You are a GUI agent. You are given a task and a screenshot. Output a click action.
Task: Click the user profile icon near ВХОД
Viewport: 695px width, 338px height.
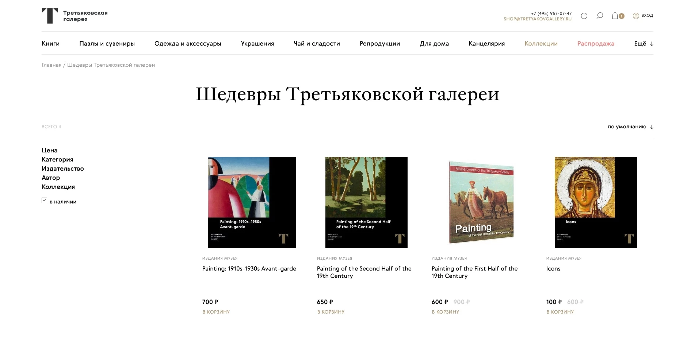pos(636,16)
